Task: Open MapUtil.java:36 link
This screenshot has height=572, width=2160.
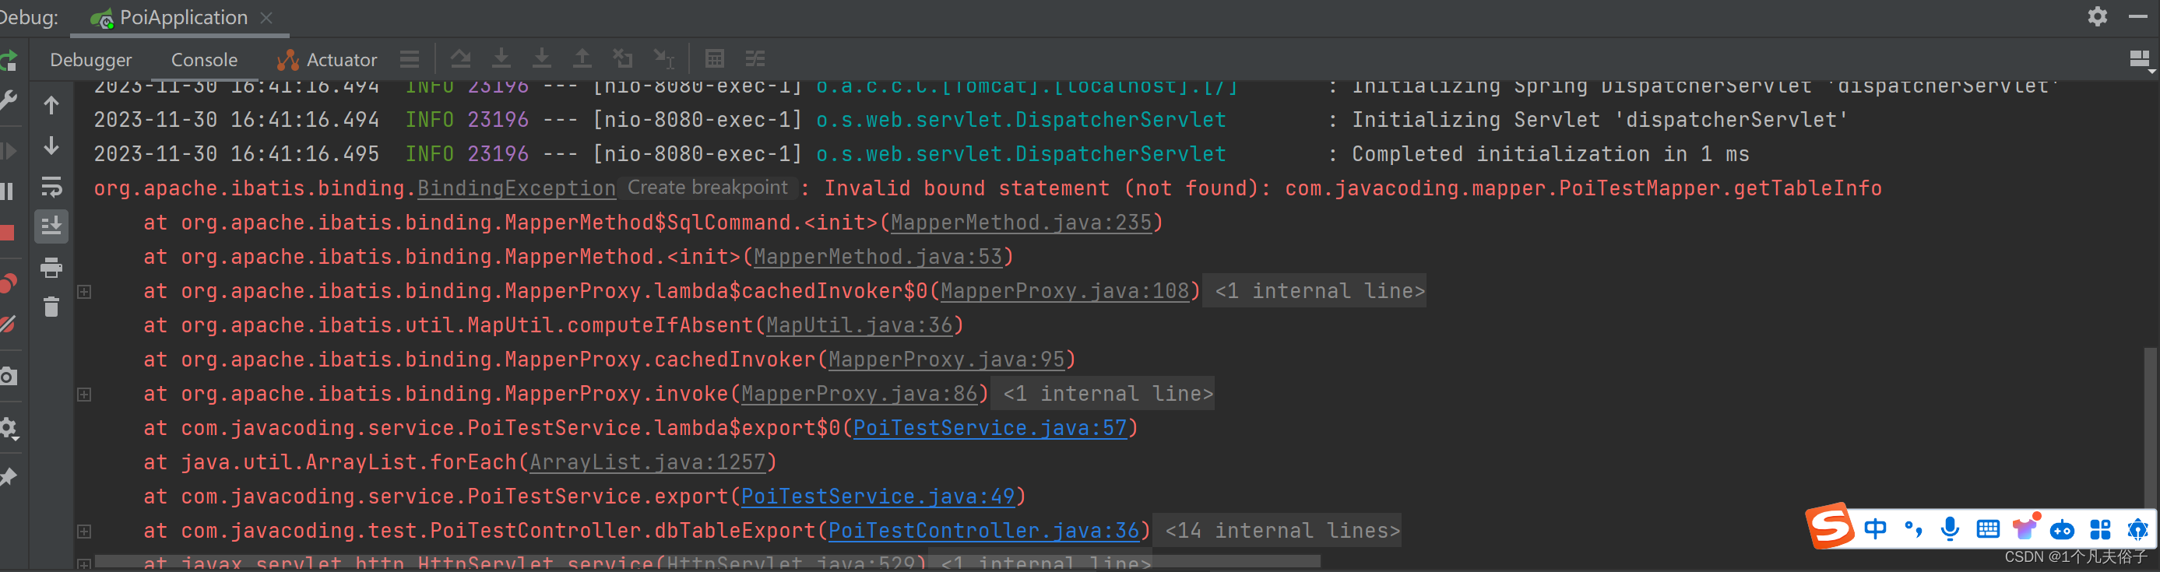Action: (860, 326)
